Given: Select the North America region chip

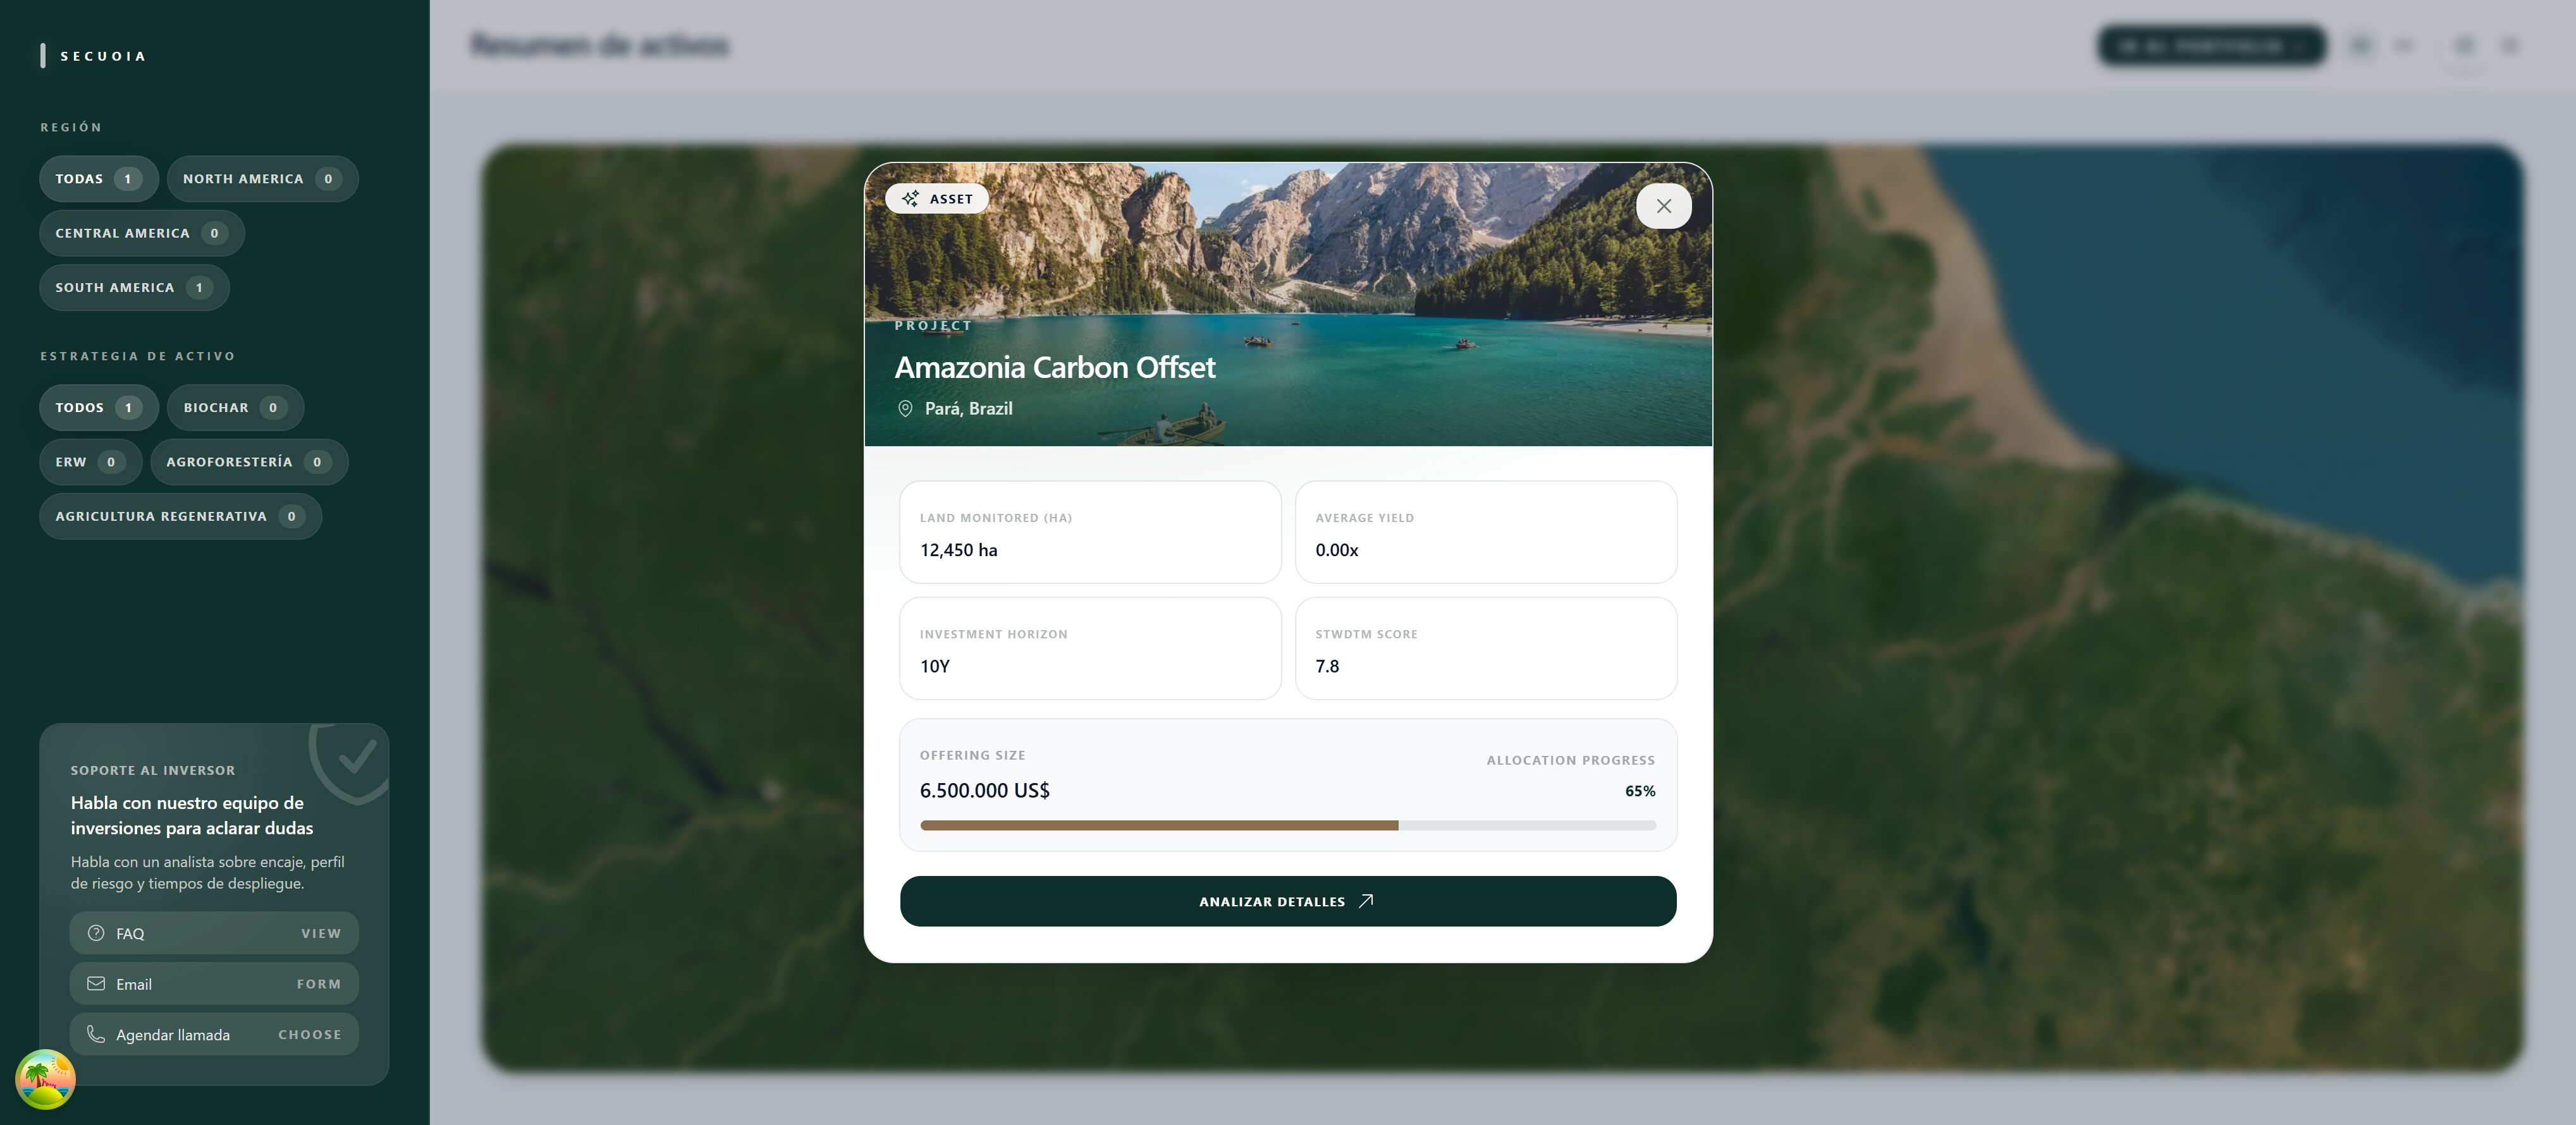Looking at the screenshot, I should (x=263, y=179).
